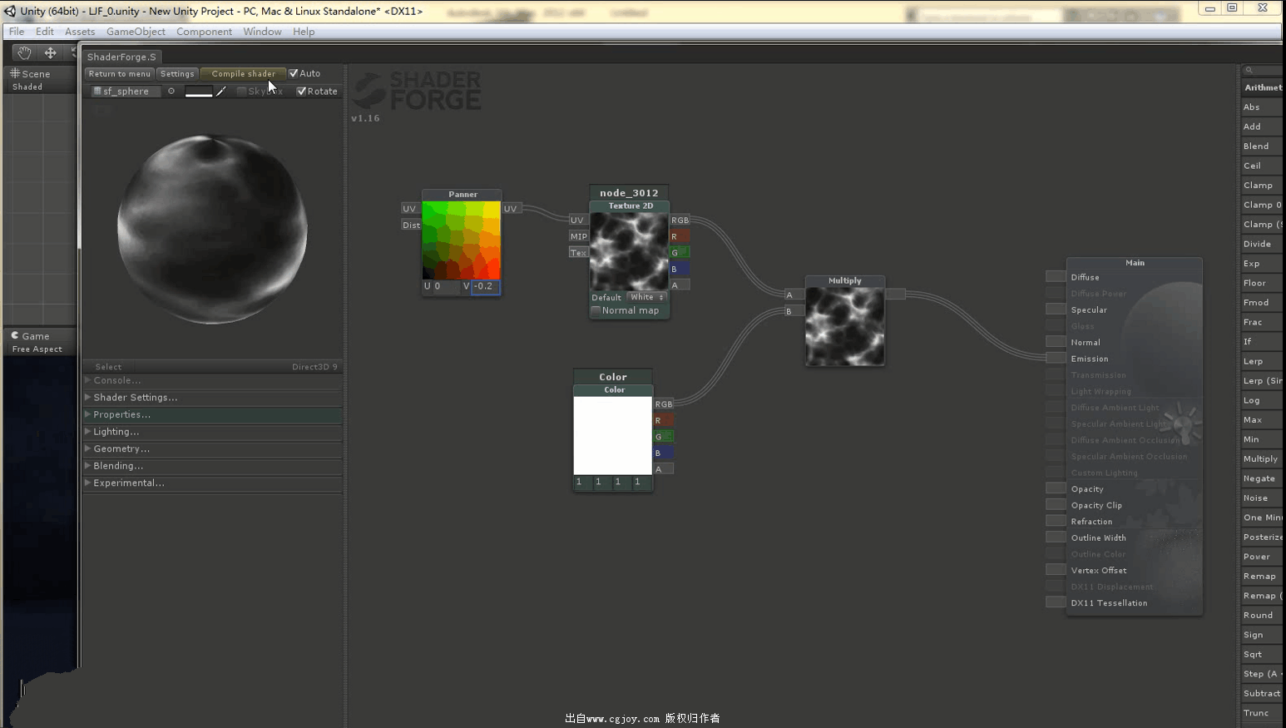Image resolution: width=1286 pixels, height=728 pixels.
Task: Click Texture 2D node's RGB output port
Action: (680, 220)
